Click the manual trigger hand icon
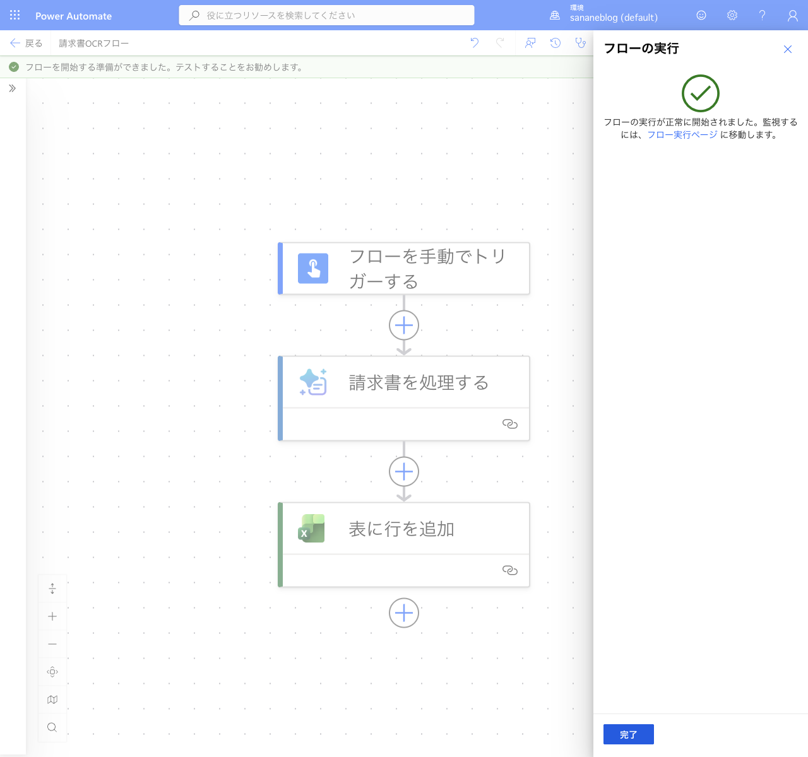Image resolution: width=808 pixels, height=757 pixels. pyautogui.click(x=313, y=269)
